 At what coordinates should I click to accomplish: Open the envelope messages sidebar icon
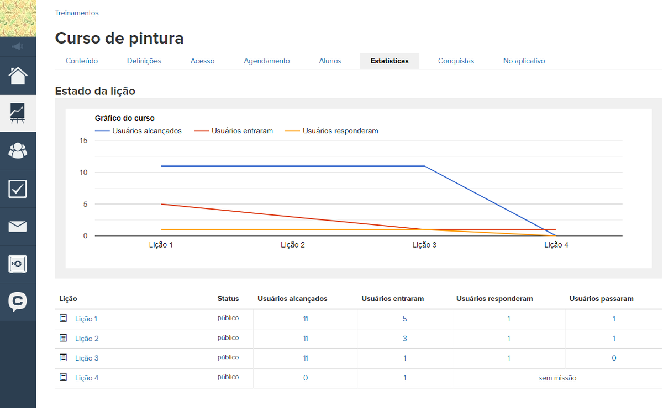click(x=18, y=226)
